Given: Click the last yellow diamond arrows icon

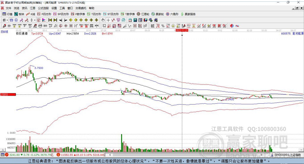Looking at the screenshot, I should (96, 20).
